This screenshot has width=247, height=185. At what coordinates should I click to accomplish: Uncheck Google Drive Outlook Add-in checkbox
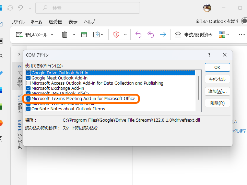point(28,73)
